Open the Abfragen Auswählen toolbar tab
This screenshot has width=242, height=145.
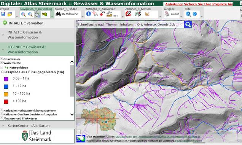click(x=100, y=9)
